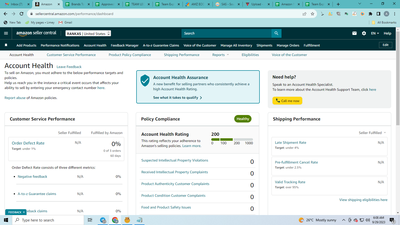Click the Windows taskbar search box

coord(48,220)
